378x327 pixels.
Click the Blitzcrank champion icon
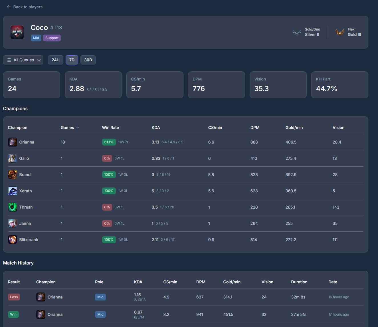[13, 240]
